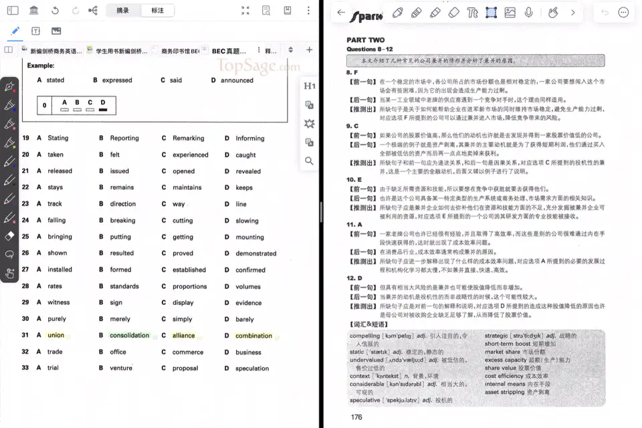This screenshot has width=642, height=428.
Task: Select the eraser in right toolbar
Action: (x=453, y=13)
